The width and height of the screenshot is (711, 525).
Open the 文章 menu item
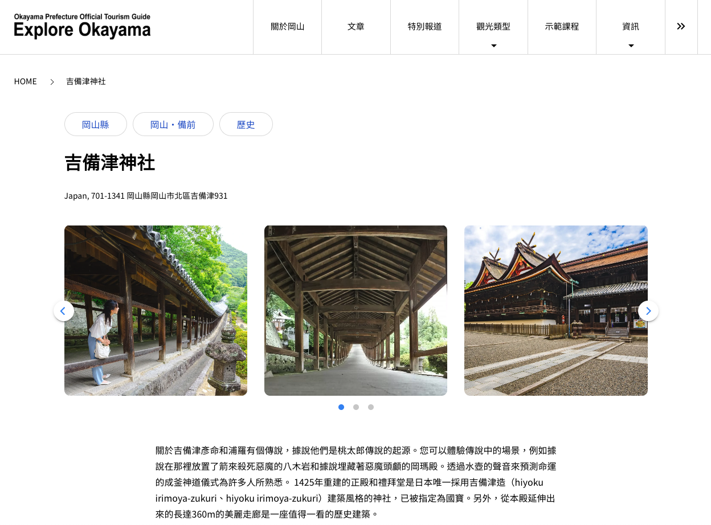356,27
